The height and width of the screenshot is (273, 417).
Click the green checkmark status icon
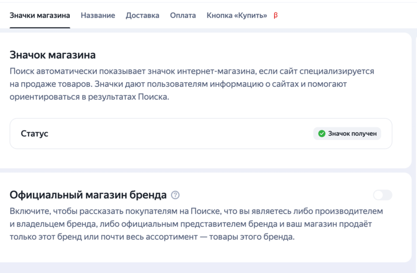click(x=322, y=134)
